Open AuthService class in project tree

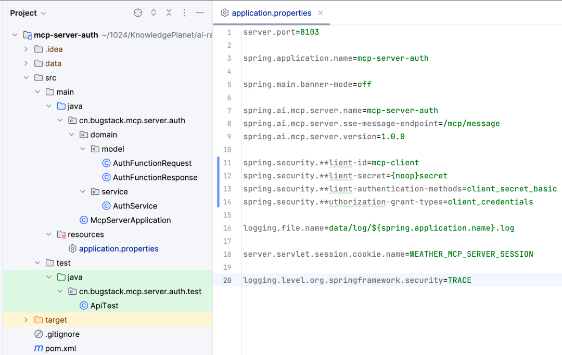[135, 206]
